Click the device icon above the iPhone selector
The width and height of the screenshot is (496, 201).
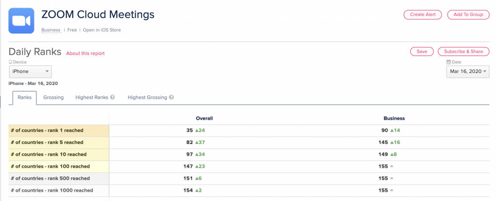[10, 62]
